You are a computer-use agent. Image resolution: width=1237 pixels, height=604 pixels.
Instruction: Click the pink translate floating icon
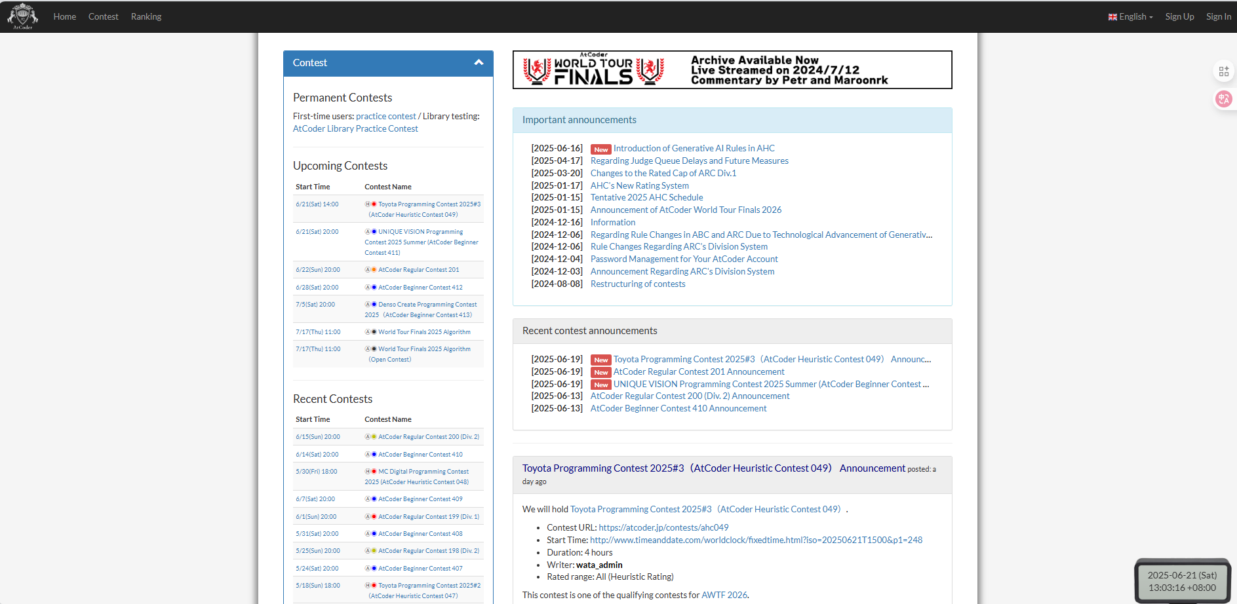pos(1223,99)
